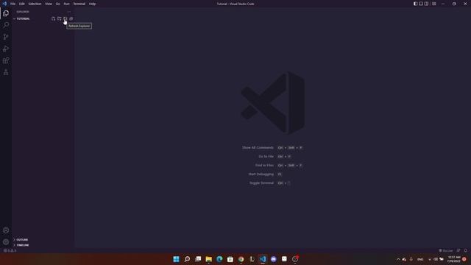Viewport: 471px width, 265px height.
Task: Open Windows taskbar search
Action: [187, 259]
